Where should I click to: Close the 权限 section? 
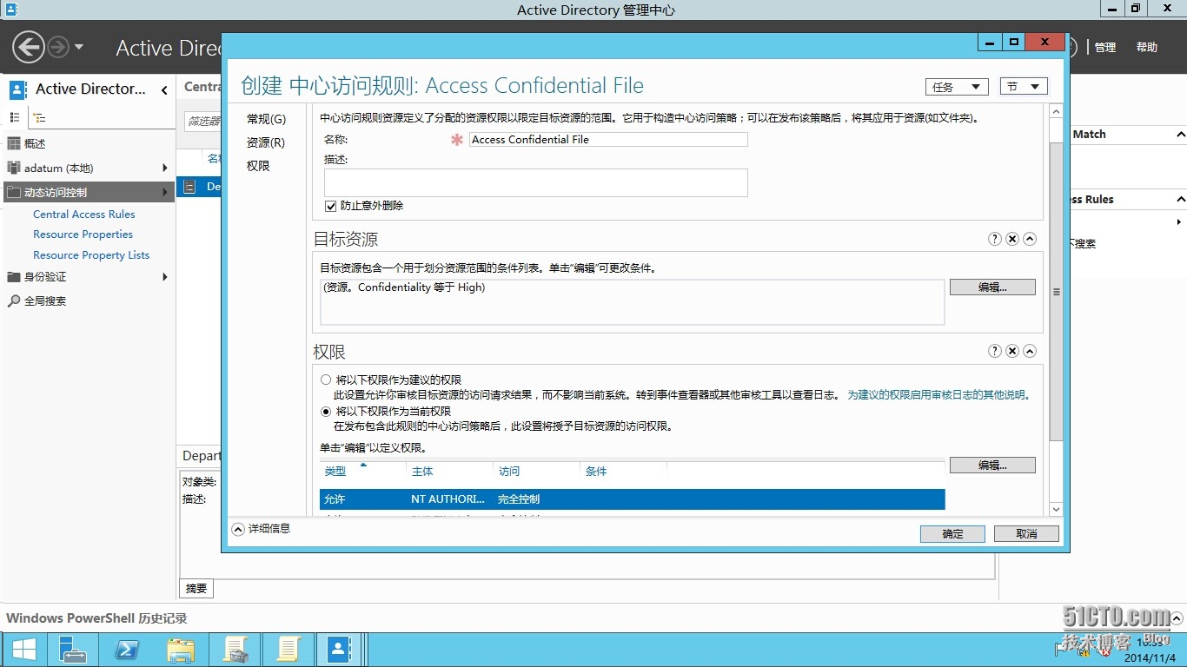(x=1012, y=352)
